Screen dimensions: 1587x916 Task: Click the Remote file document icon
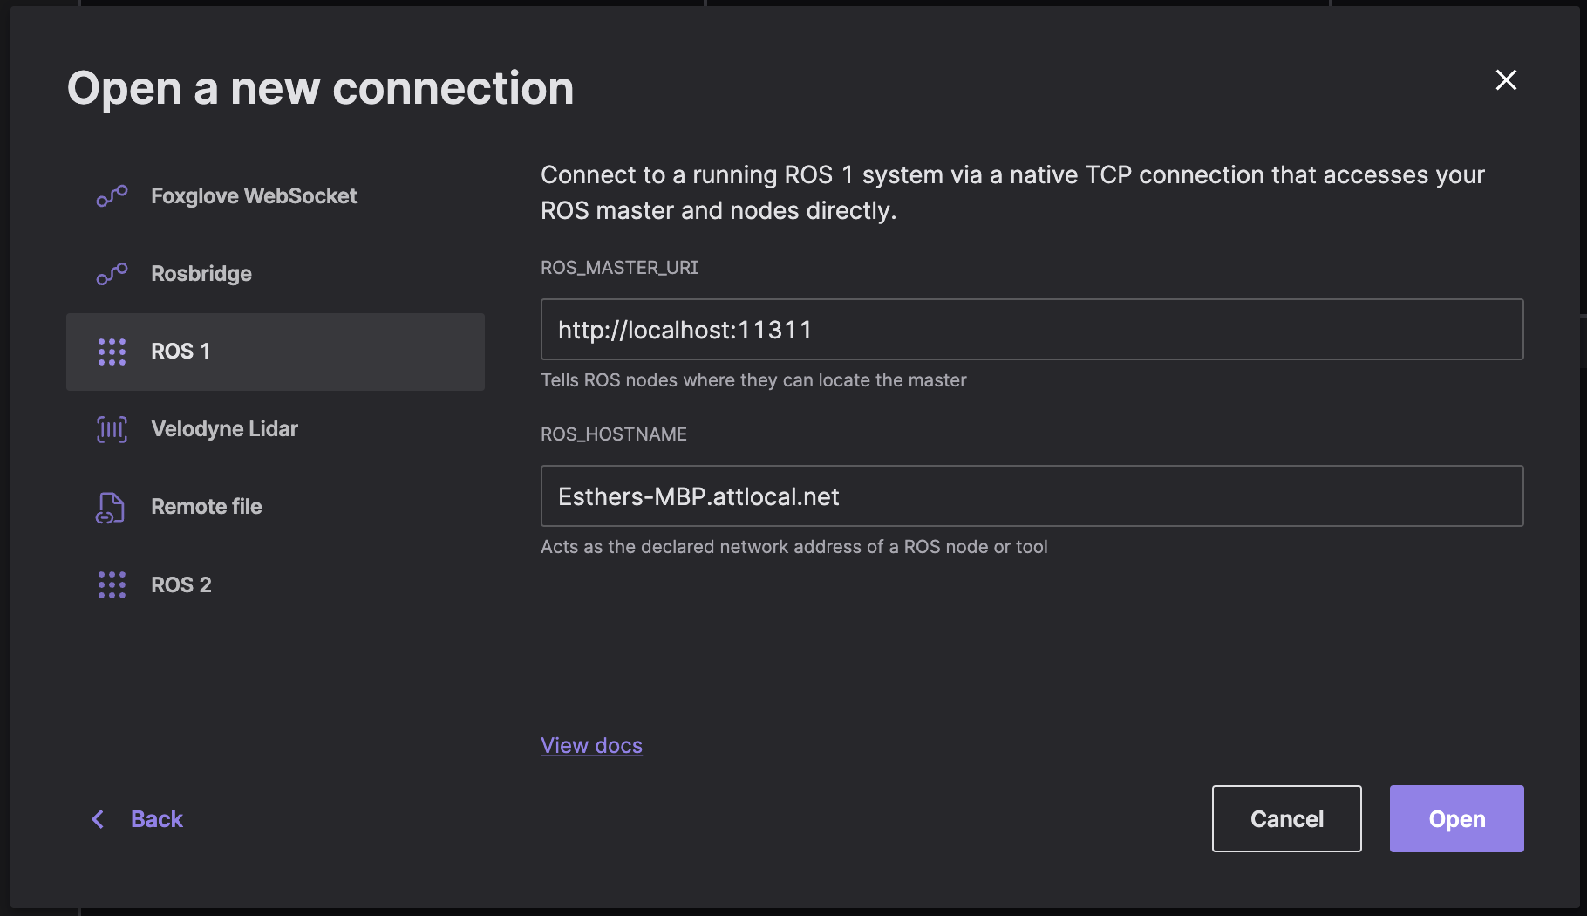tap(111, 507)
